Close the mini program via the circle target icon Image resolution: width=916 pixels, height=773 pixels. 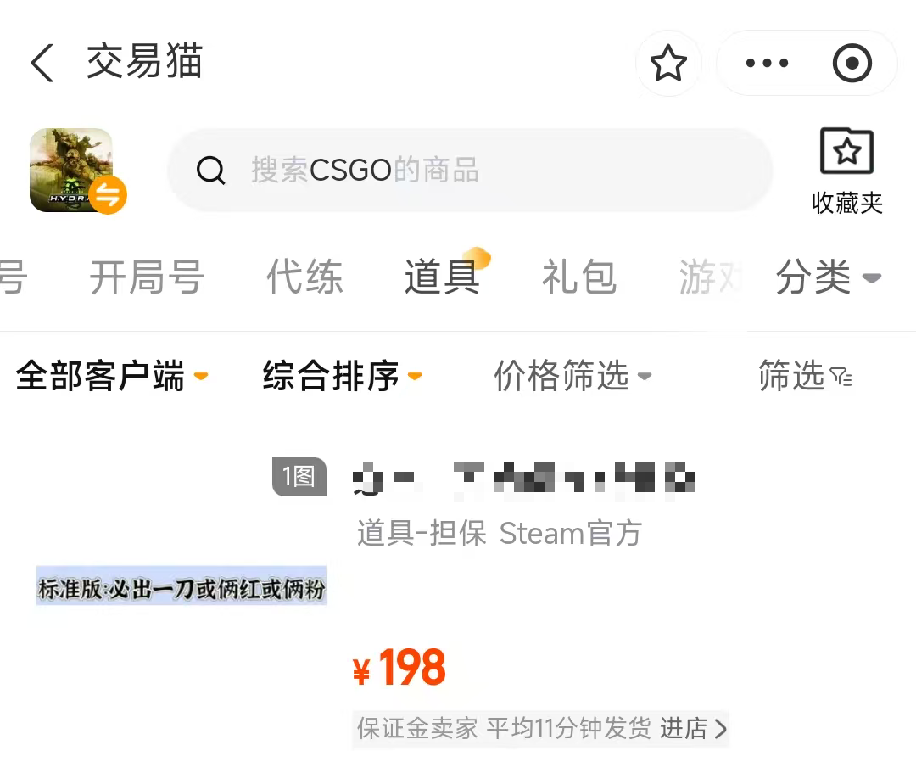click(x=852, y=63)
